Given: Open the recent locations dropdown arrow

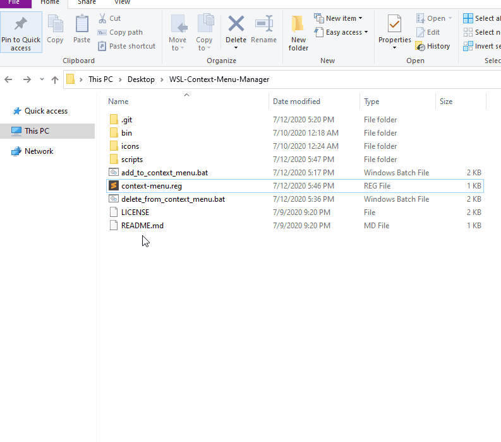Looking at the screenshot, I should pos(42,79).
